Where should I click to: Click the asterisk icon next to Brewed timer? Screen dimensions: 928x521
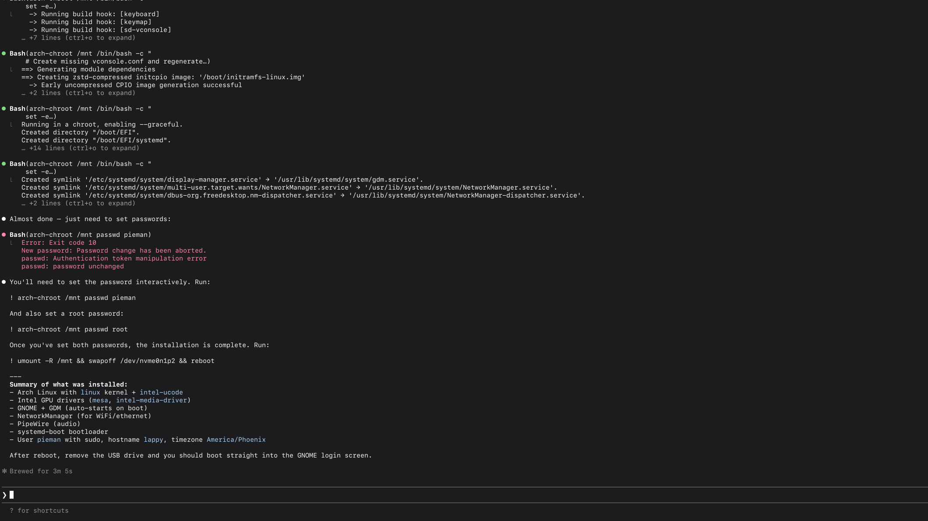point(4,471)
